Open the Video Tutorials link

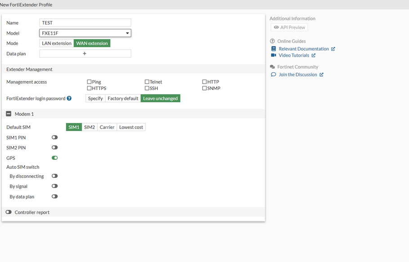pos(293,55)
